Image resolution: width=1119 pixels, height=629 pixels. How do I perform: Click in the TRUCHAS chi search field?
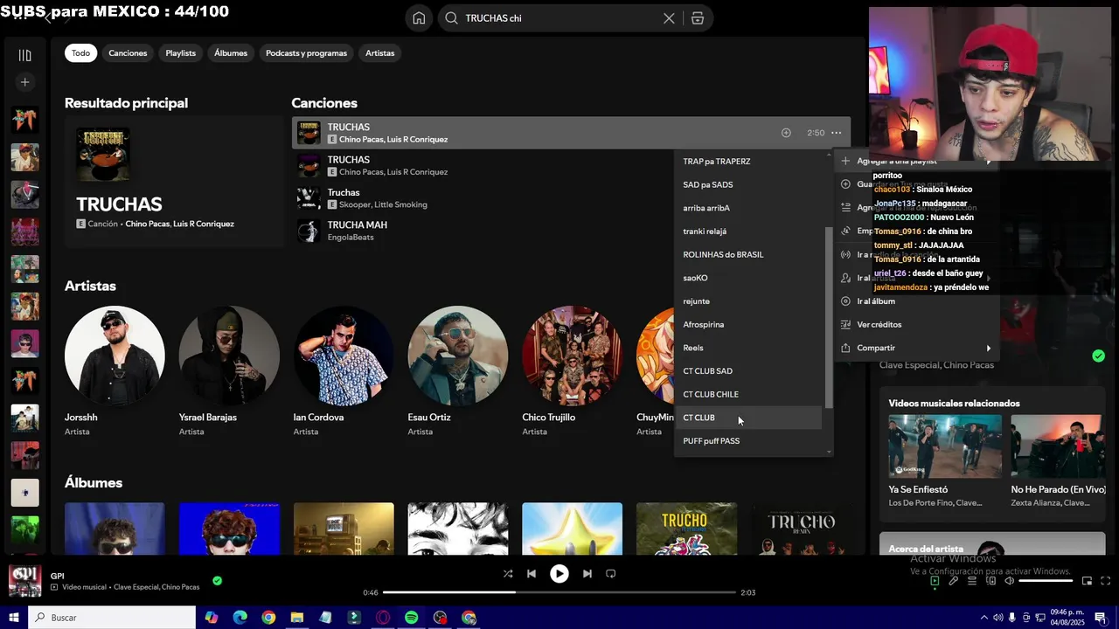(559, 18)
